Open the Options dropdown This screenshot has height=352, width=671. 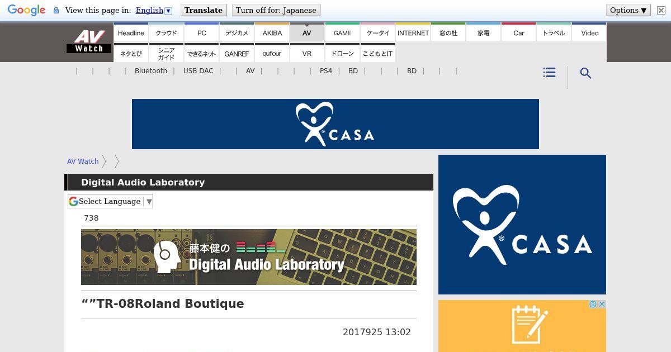coord(629,10)
